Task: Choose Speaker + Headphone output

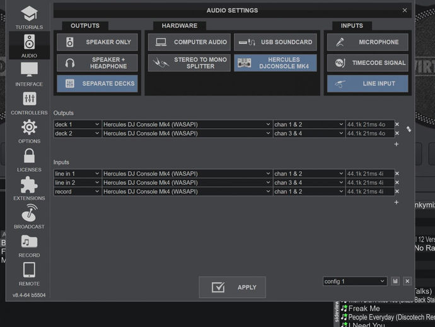Action: coord(97,62)
